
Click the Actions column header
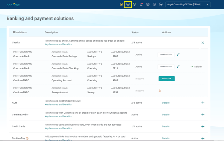coord(166,32)
